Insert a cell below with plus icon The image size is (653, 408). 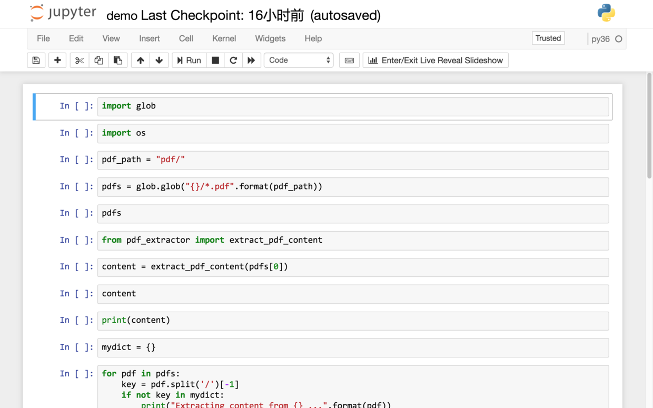57,61
